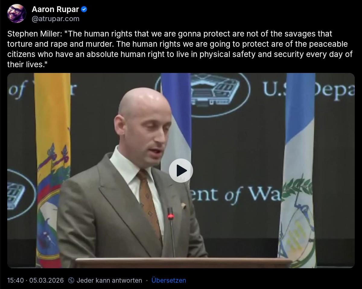Image resolution: width=362 pixels, height=289 pixels.
Task: Click the Stephen Miller quote text
Action: [180, 49]
